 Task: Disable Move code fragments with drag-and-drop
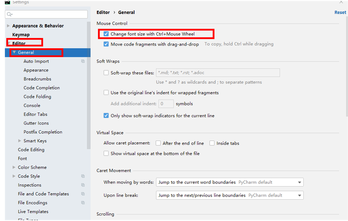tap(106, 44)
